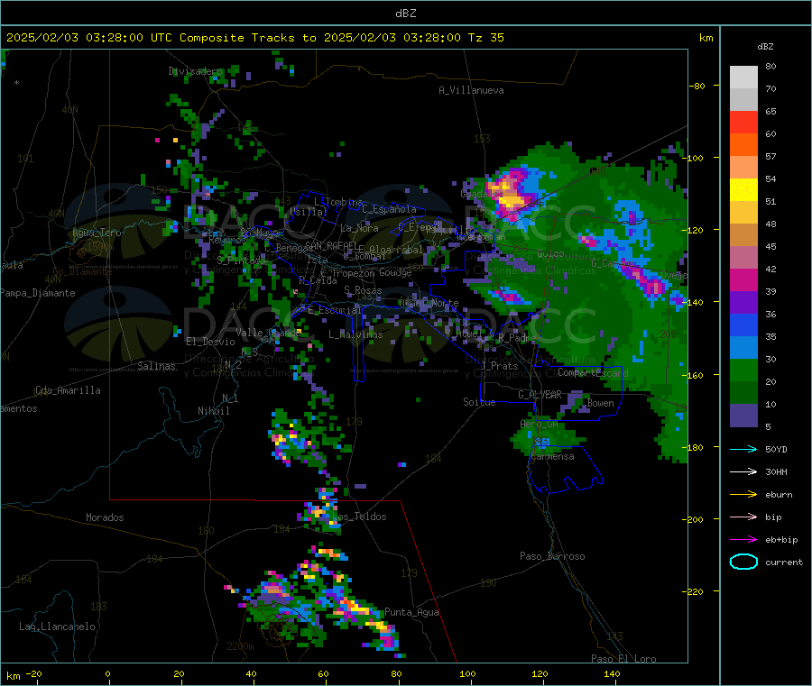Select the 'Paso_Barroso' label
Screen dimensions: 812x686
point(552,556)
